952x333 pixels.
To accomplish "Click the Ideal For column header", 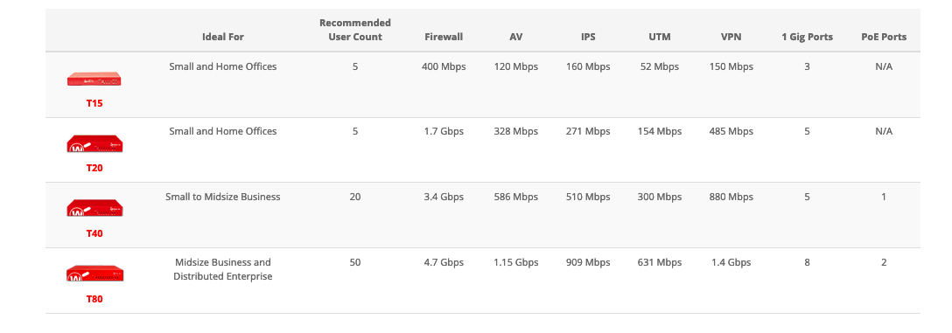I will tap(223, 37).
